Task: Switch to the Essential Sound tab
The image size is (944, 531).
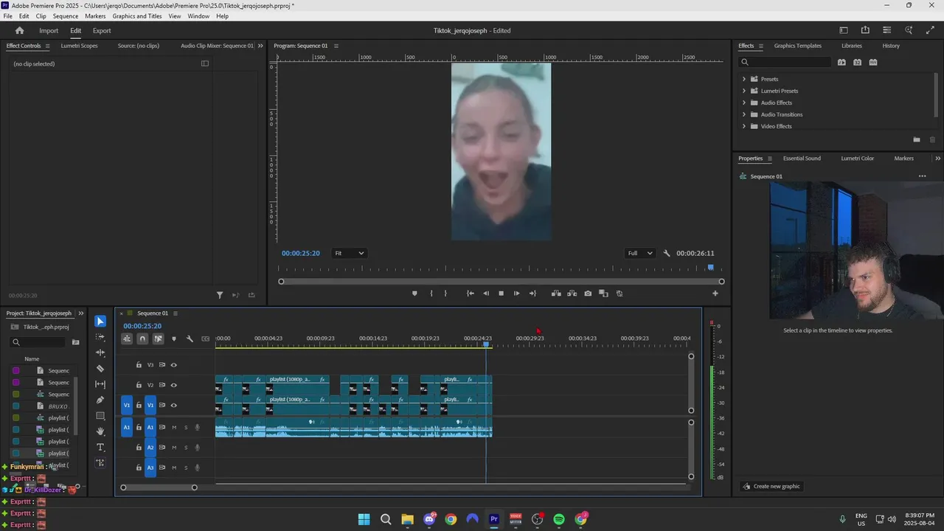Action: coord(802,159)
